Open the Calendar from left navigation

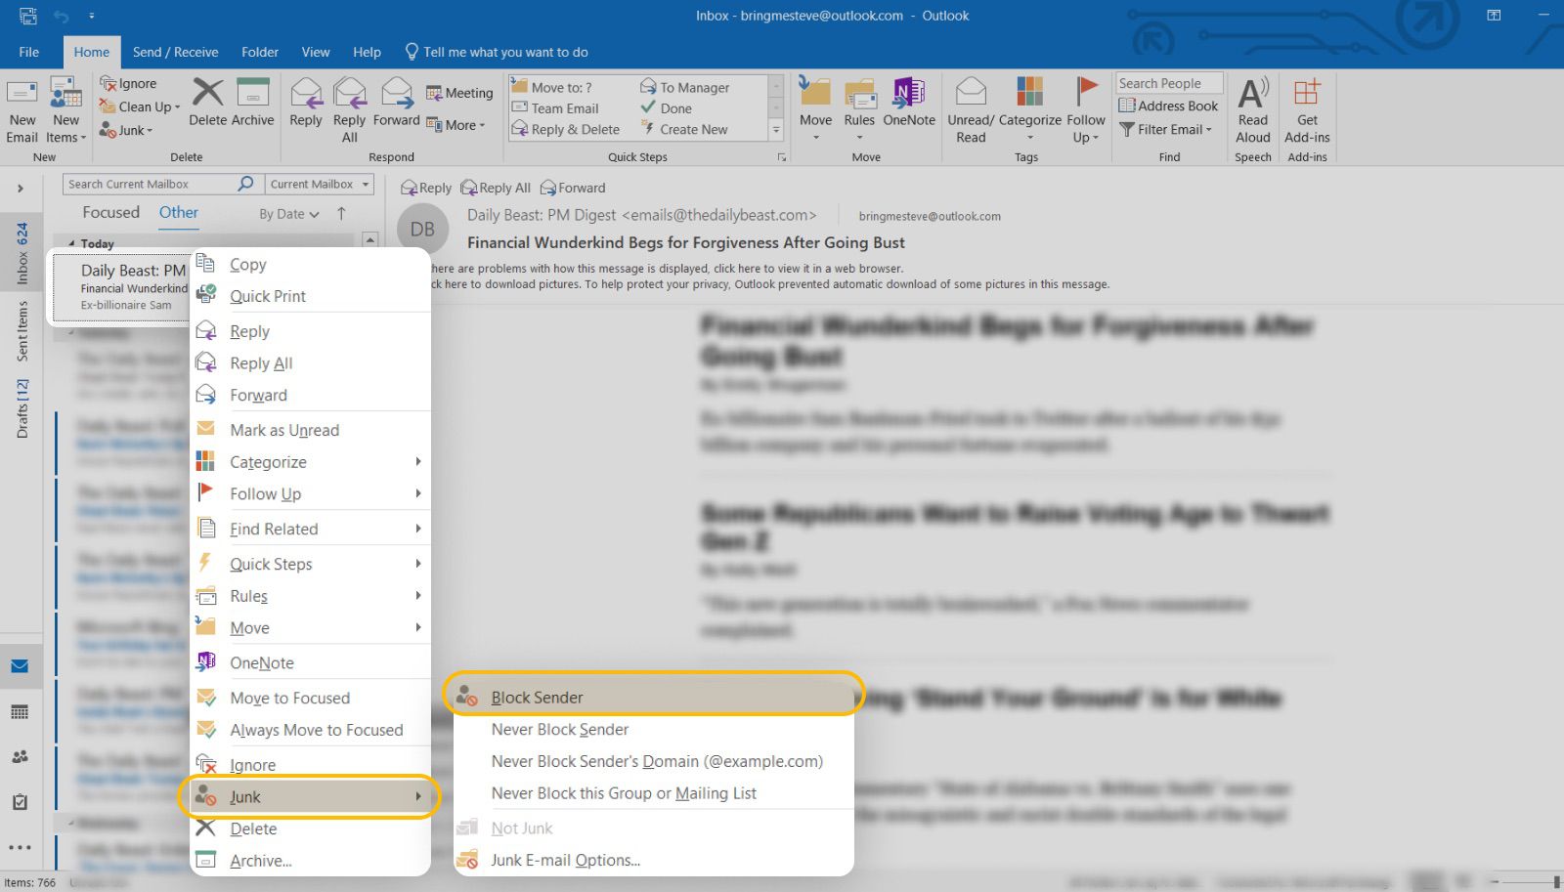tap(21, 711)
